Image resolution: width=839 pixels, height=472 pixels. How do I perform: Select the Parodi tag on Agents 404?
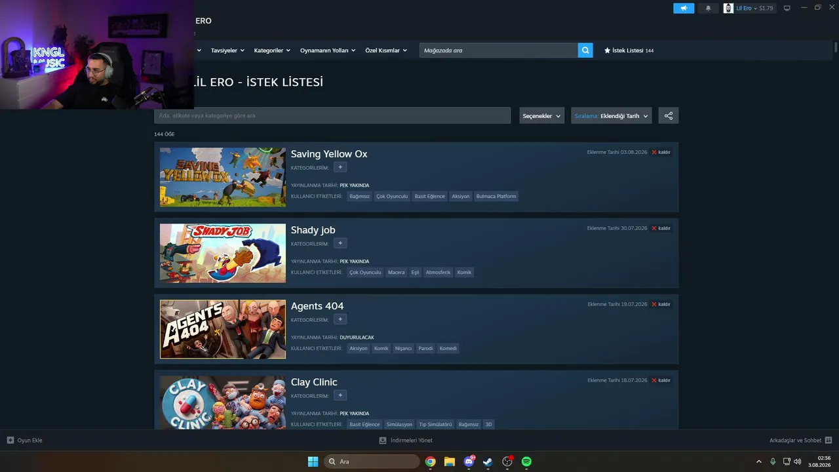coord(425,348)
